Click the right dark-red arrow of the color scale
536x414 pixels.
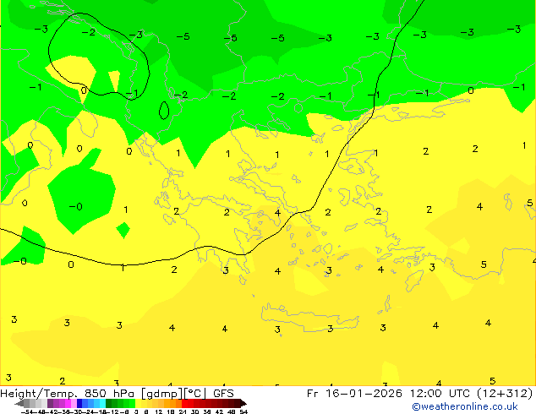pyautogui.click(x=243, y=404)
